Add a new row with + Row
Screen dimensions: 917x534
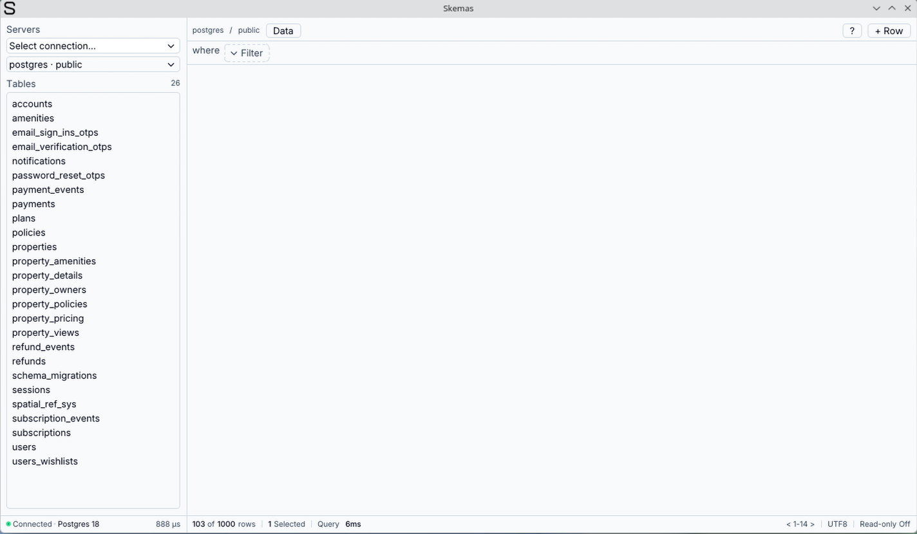(x=889, y=31)
